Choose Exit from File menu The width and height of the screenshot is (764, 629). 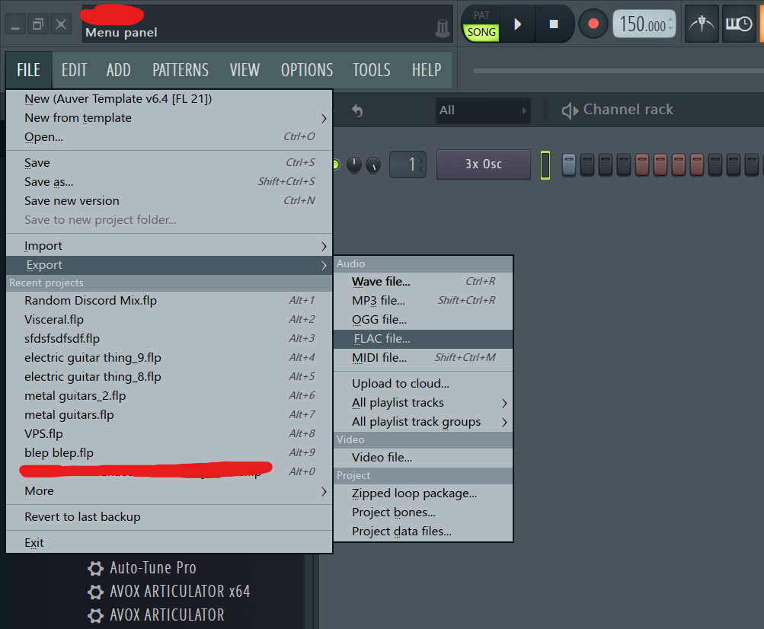tap(170, 543)
